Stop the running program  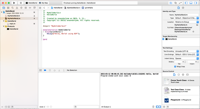point(21,3)
